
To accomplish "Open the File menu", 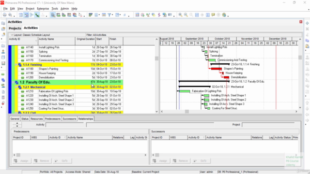I will 5,9.
